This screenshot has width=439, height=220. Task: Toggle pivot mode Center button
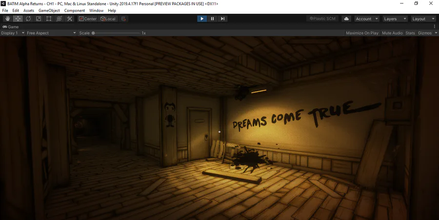[x=87, y=19]
